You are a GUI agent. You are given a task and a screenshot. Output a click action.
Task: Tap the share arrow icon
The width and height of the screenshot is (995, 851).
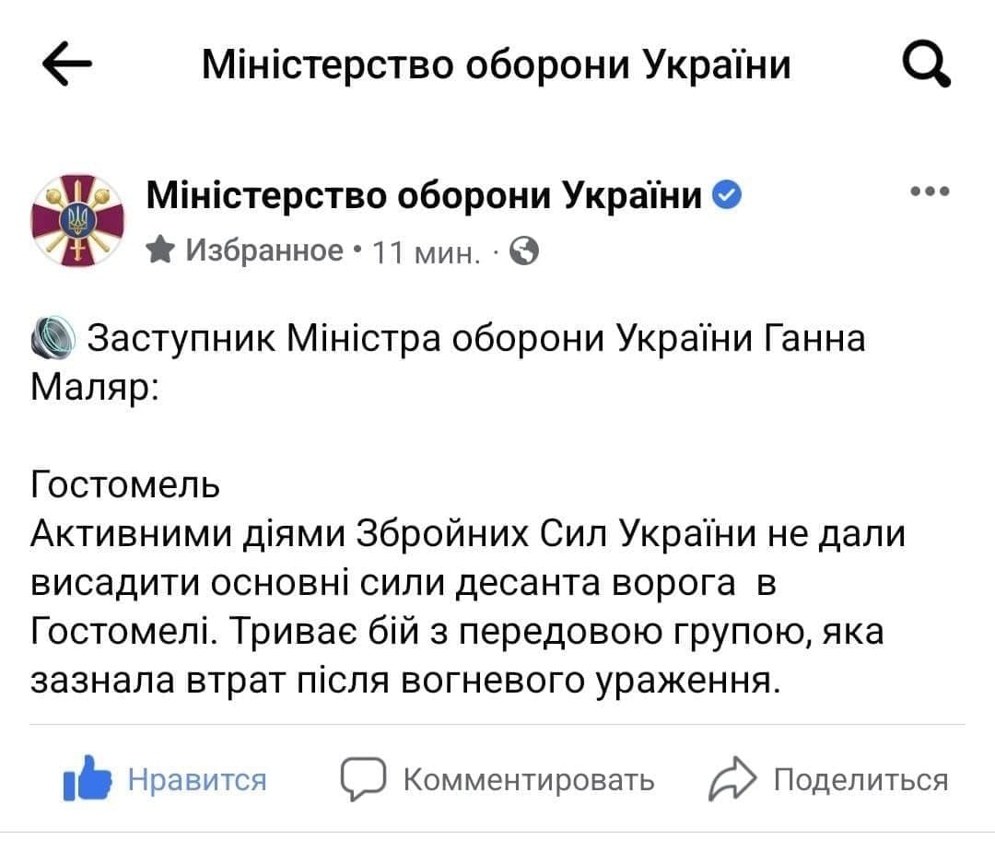[x=732, y=780]
